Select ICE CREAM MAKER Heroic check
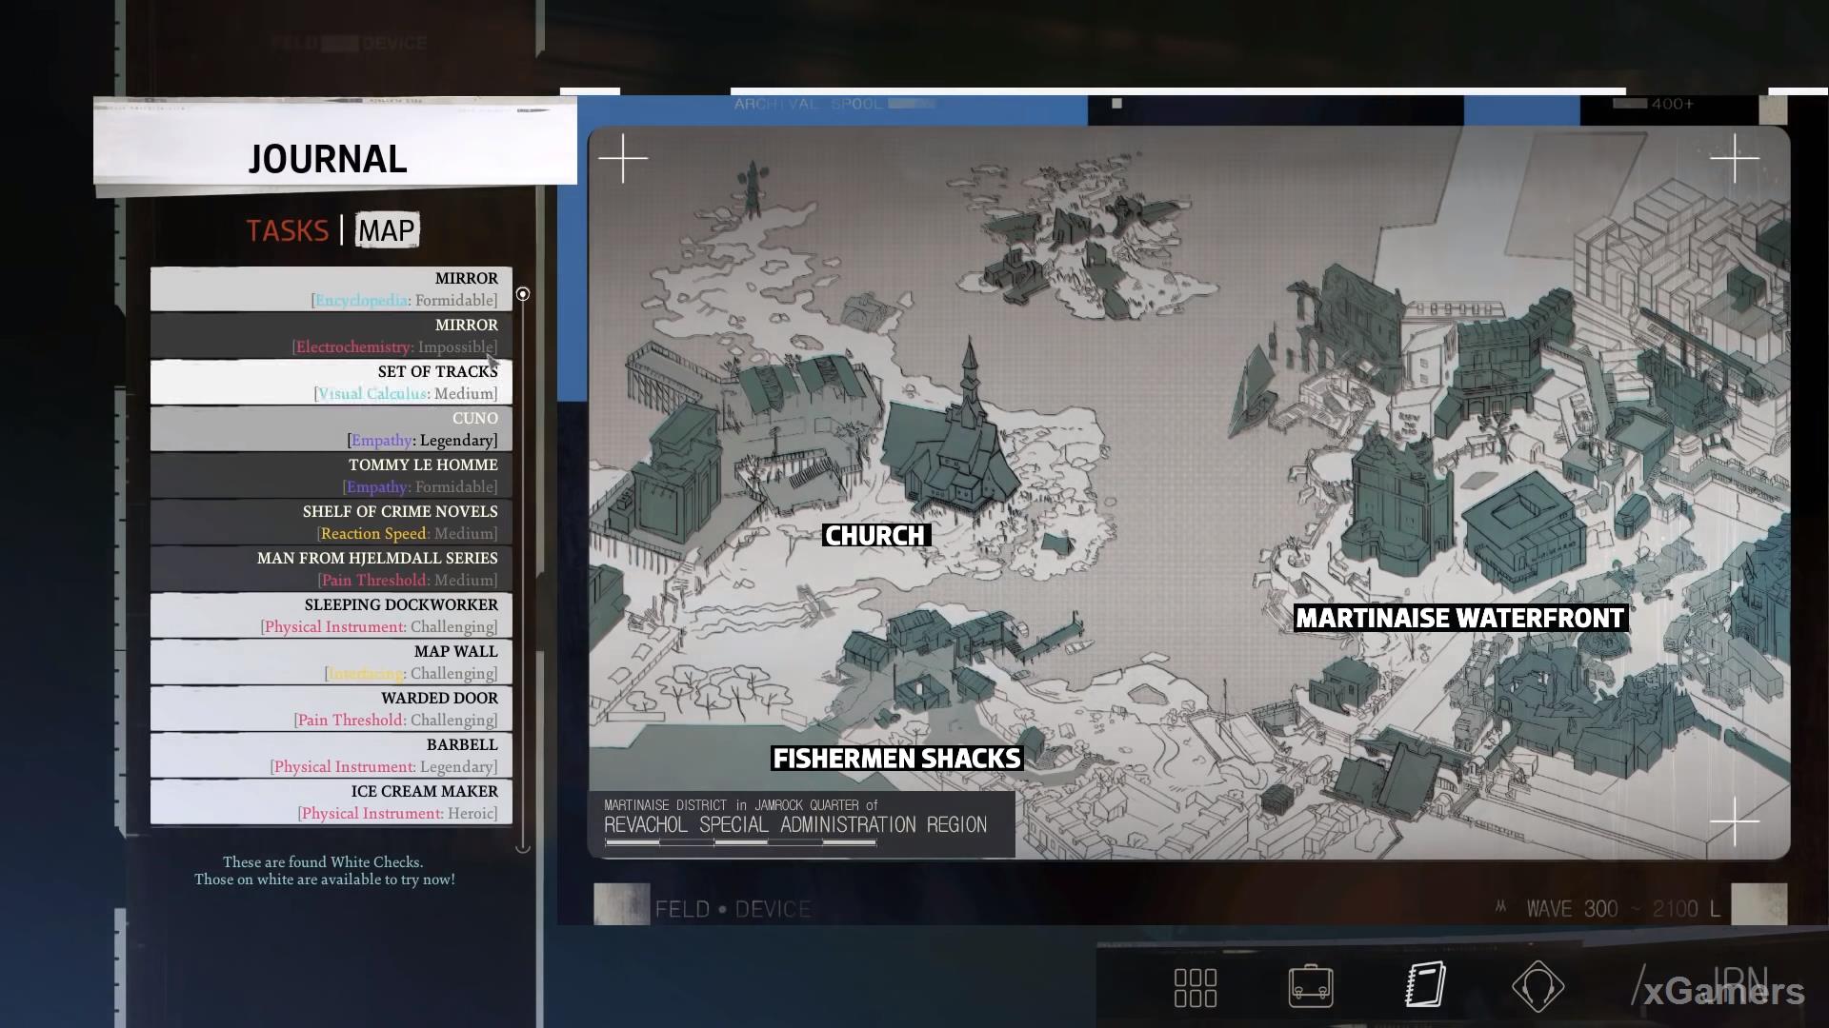This screenshot has width=1829, height=1028. pos(332,801)
